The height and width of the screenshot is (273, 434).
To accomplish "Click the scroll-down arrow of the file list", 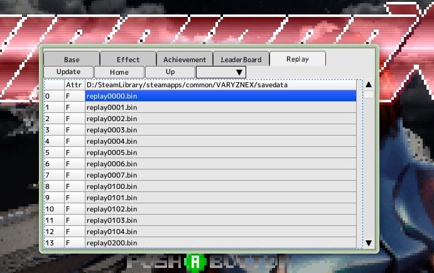I will pyautogui.click(x=369, y=243).
